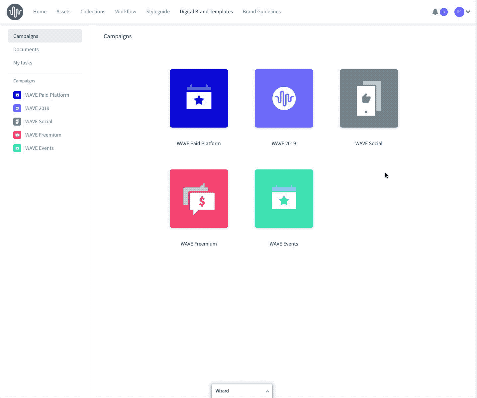Viewport: 477px width, 398px height.
Task: Click WAVE Social sidebar link
Action: point(39,122)
